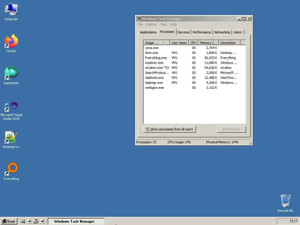Select the explorer.exe process row

195,63
